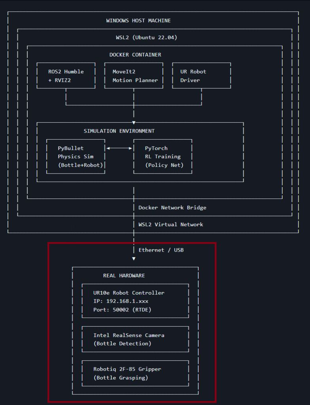
Task: Click the down arrowhead above Real Hardware
Action: 134,259
